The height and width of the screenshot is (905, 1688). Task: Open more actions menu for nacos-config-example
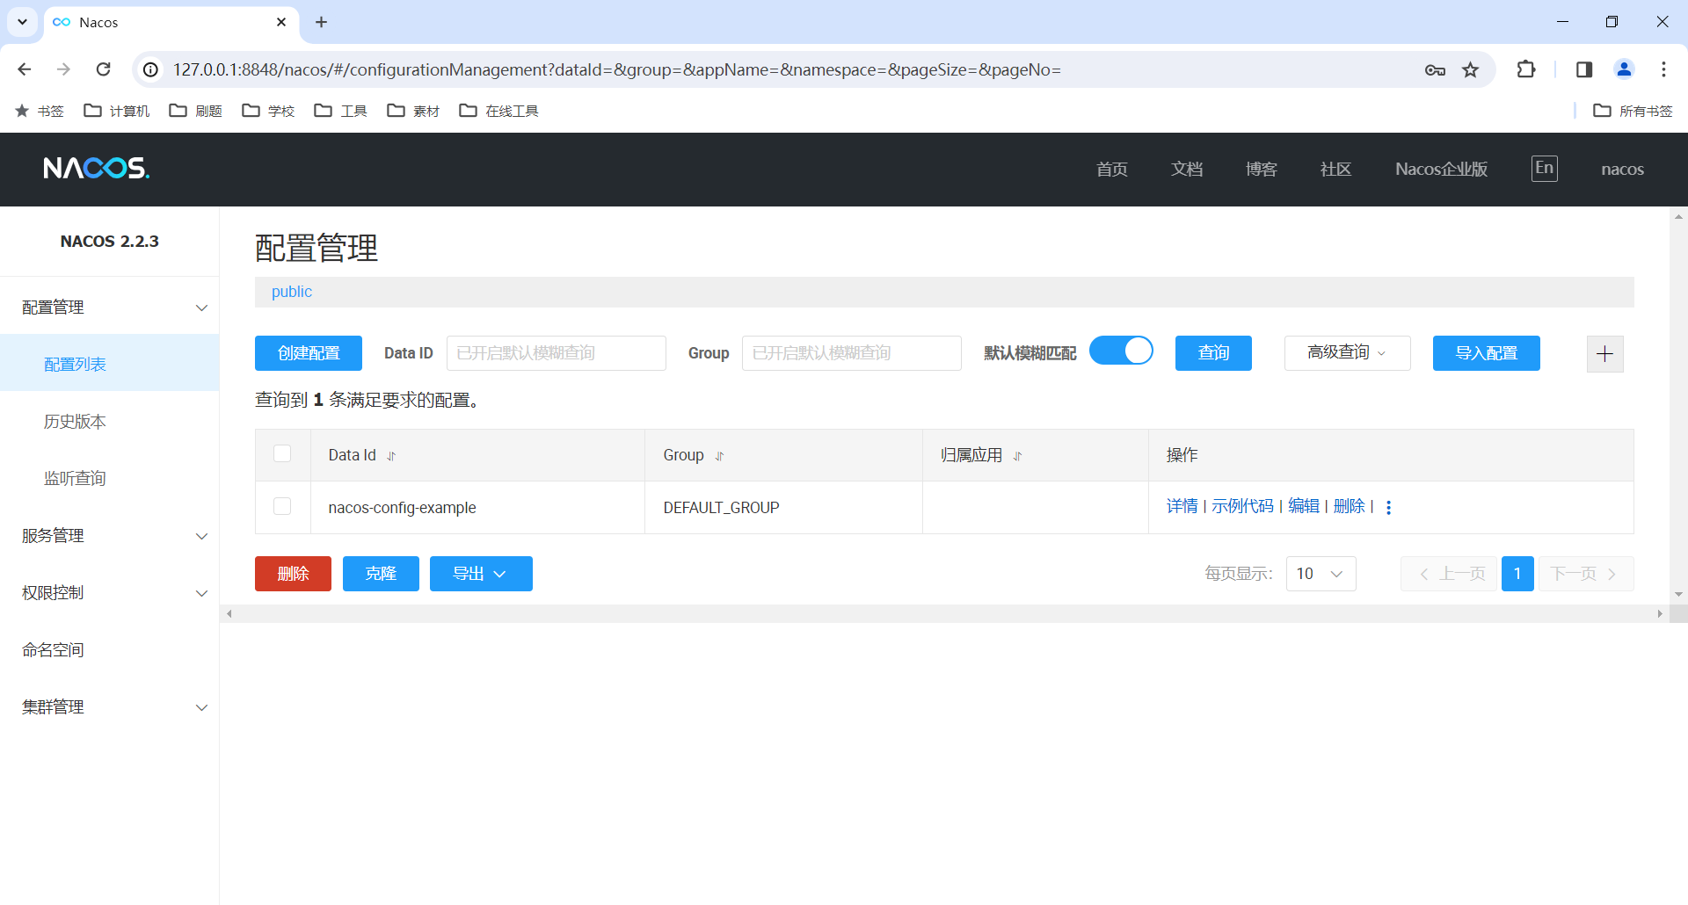coord(1388,507)
